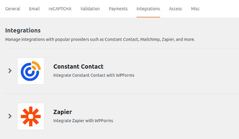Click the Integrations page heading
239x139 pixels.
(x=23, y=30)
